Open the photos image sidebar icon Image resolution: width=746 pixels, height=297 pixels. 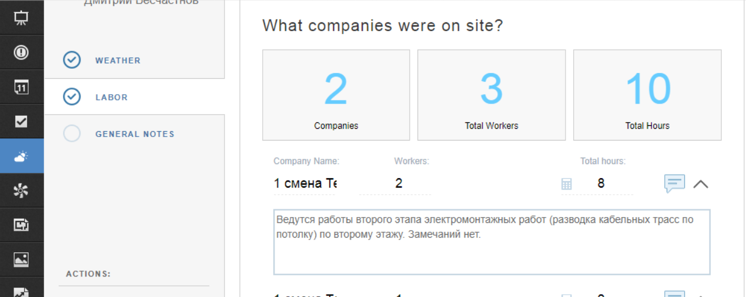point(21,259)
